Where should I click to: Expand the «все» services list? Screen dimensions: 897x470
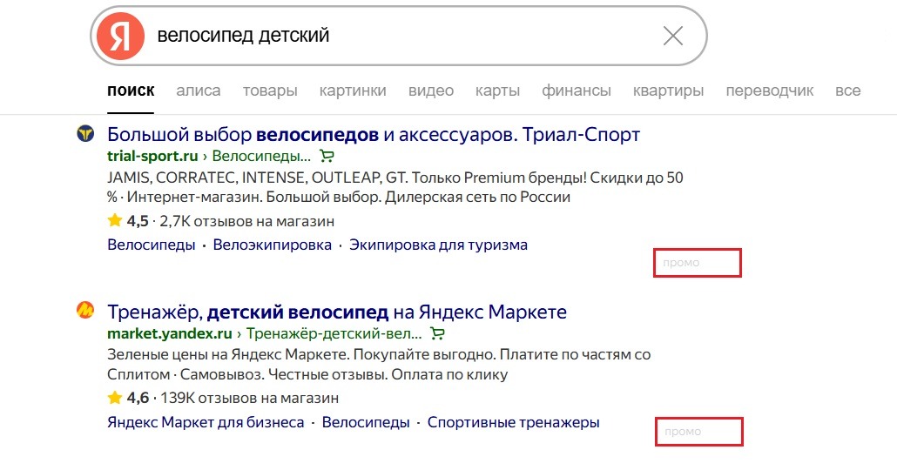click(847, 91)
